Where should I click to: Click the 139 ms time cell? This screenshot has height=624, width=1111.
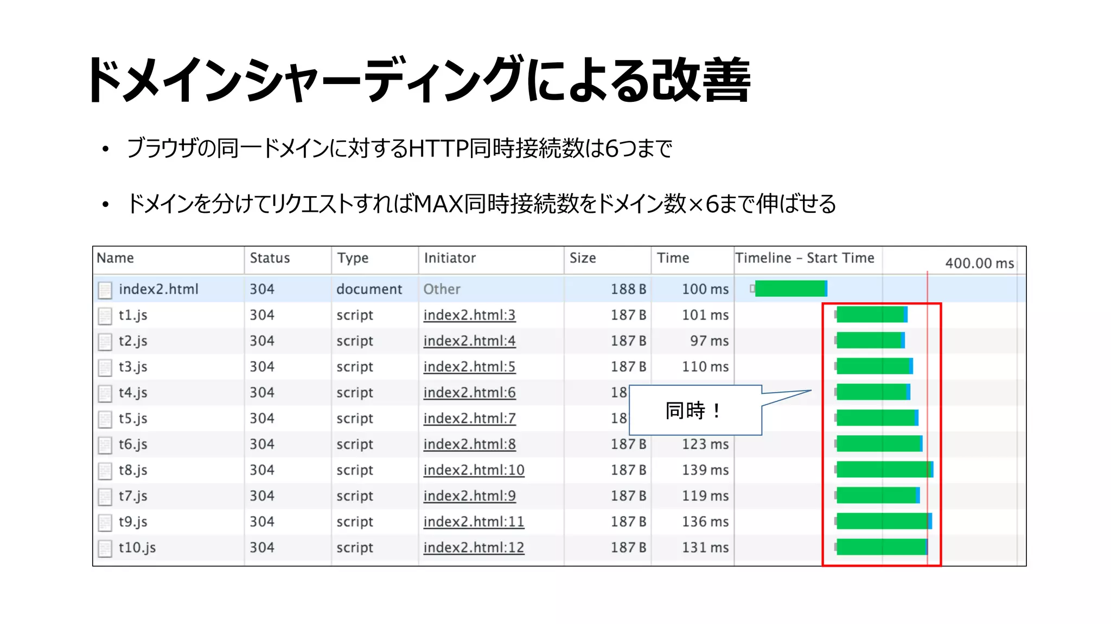pyautogui.click(x=705, y=470)
